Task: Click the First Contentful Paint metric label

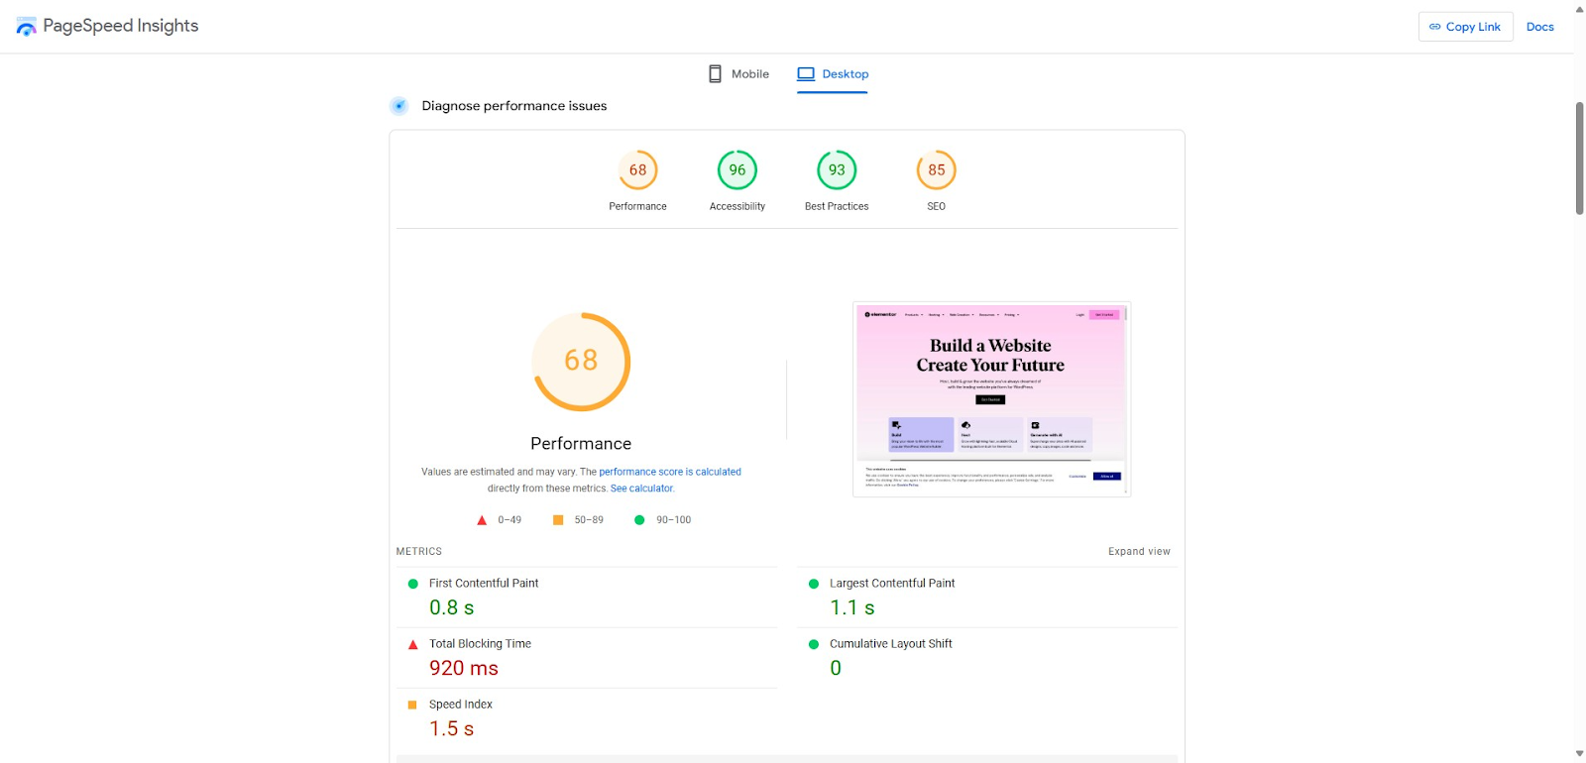Action: (484, 584)
